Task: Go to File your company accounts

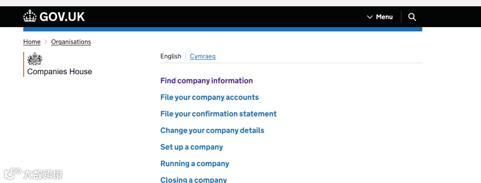Action: [209, 97]
